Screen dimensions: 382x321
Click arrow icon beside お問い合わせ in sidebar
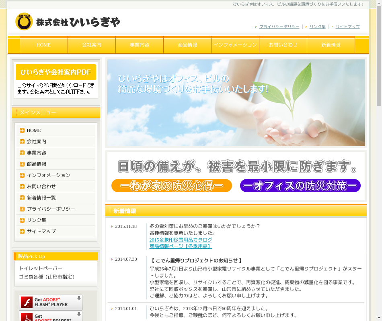22,187
